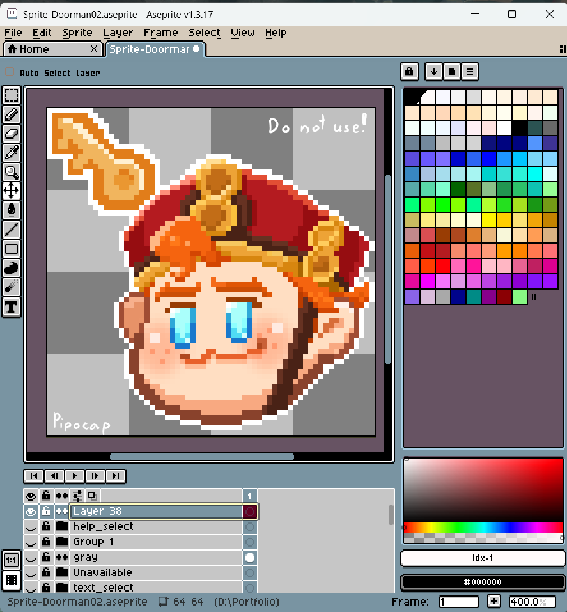Click the timeline header eye icon
This screenshot has width=567, height=612.
coord(31,496)
